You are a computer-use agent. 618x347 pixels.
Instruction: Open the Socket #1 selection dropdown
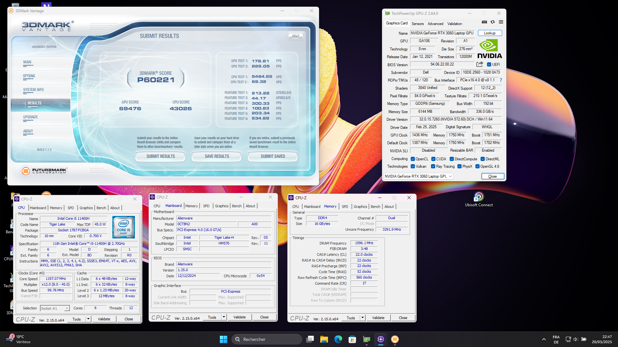click(55, 308)
